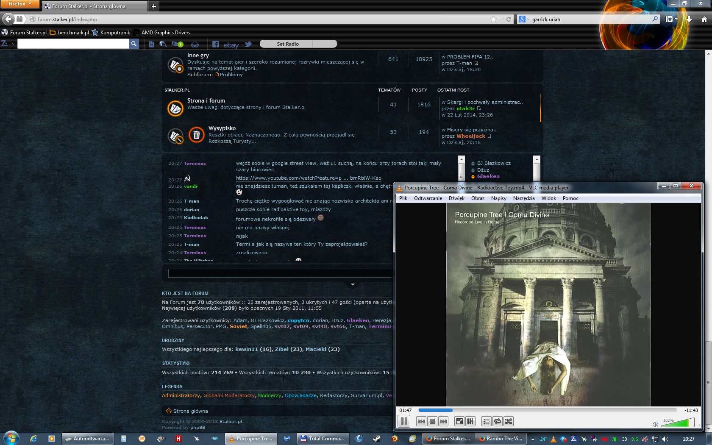This screenshot has height=445, width=712.
Task: Open the Strona i forum section
Action: (x=206, y=100)
